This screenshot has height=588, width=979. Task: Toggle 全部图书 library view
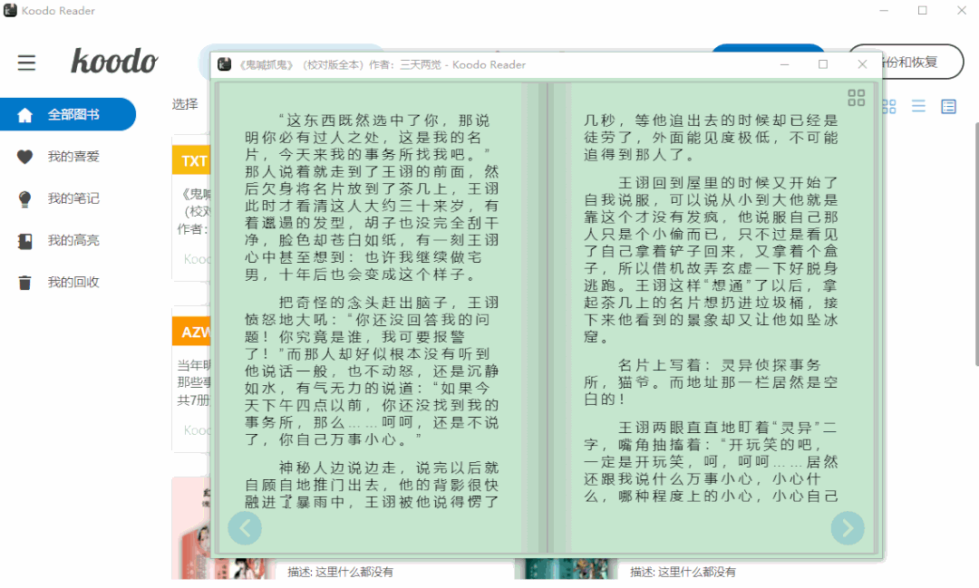68,114
